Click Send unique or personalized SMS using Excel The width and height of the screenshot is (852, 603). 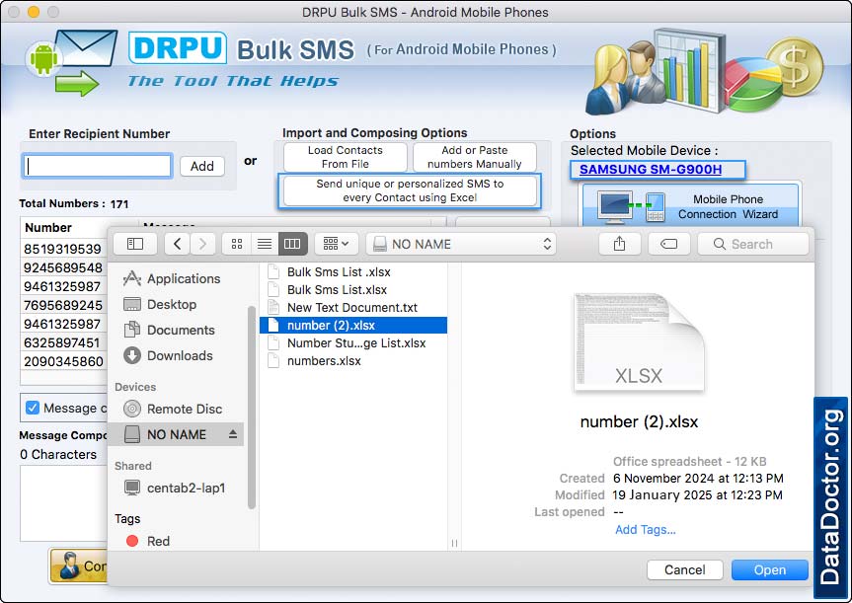[411, 190]
